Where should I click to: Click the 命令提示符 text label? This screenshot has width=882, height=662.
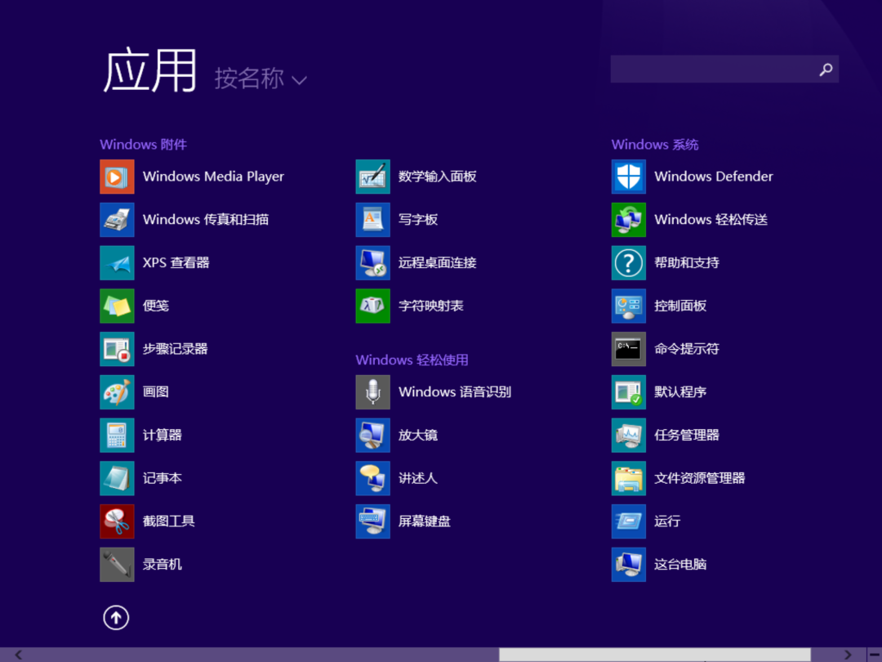(687, 349)
